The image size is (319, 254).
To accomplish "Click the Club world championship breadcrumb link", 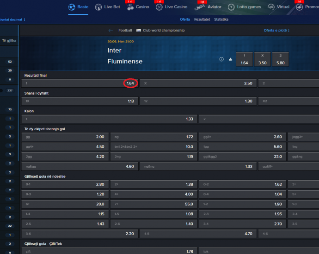I will (164, 30).
